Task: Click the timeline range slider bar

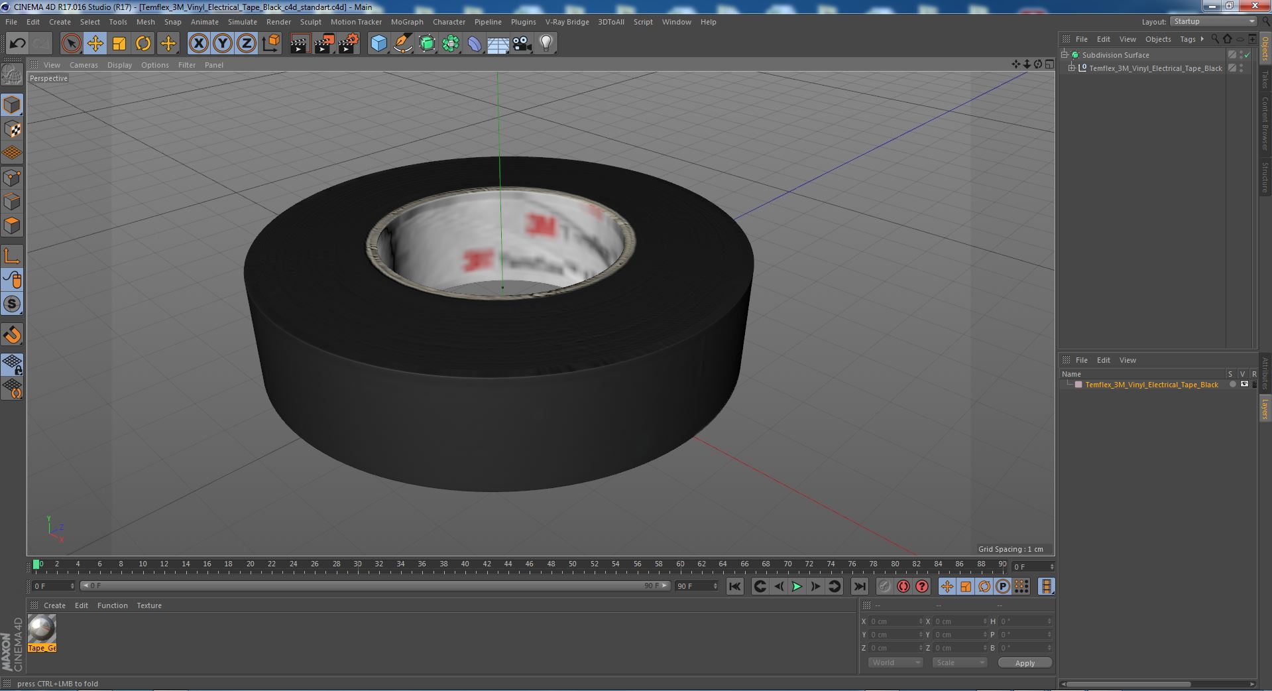Action: coord(375,586)
